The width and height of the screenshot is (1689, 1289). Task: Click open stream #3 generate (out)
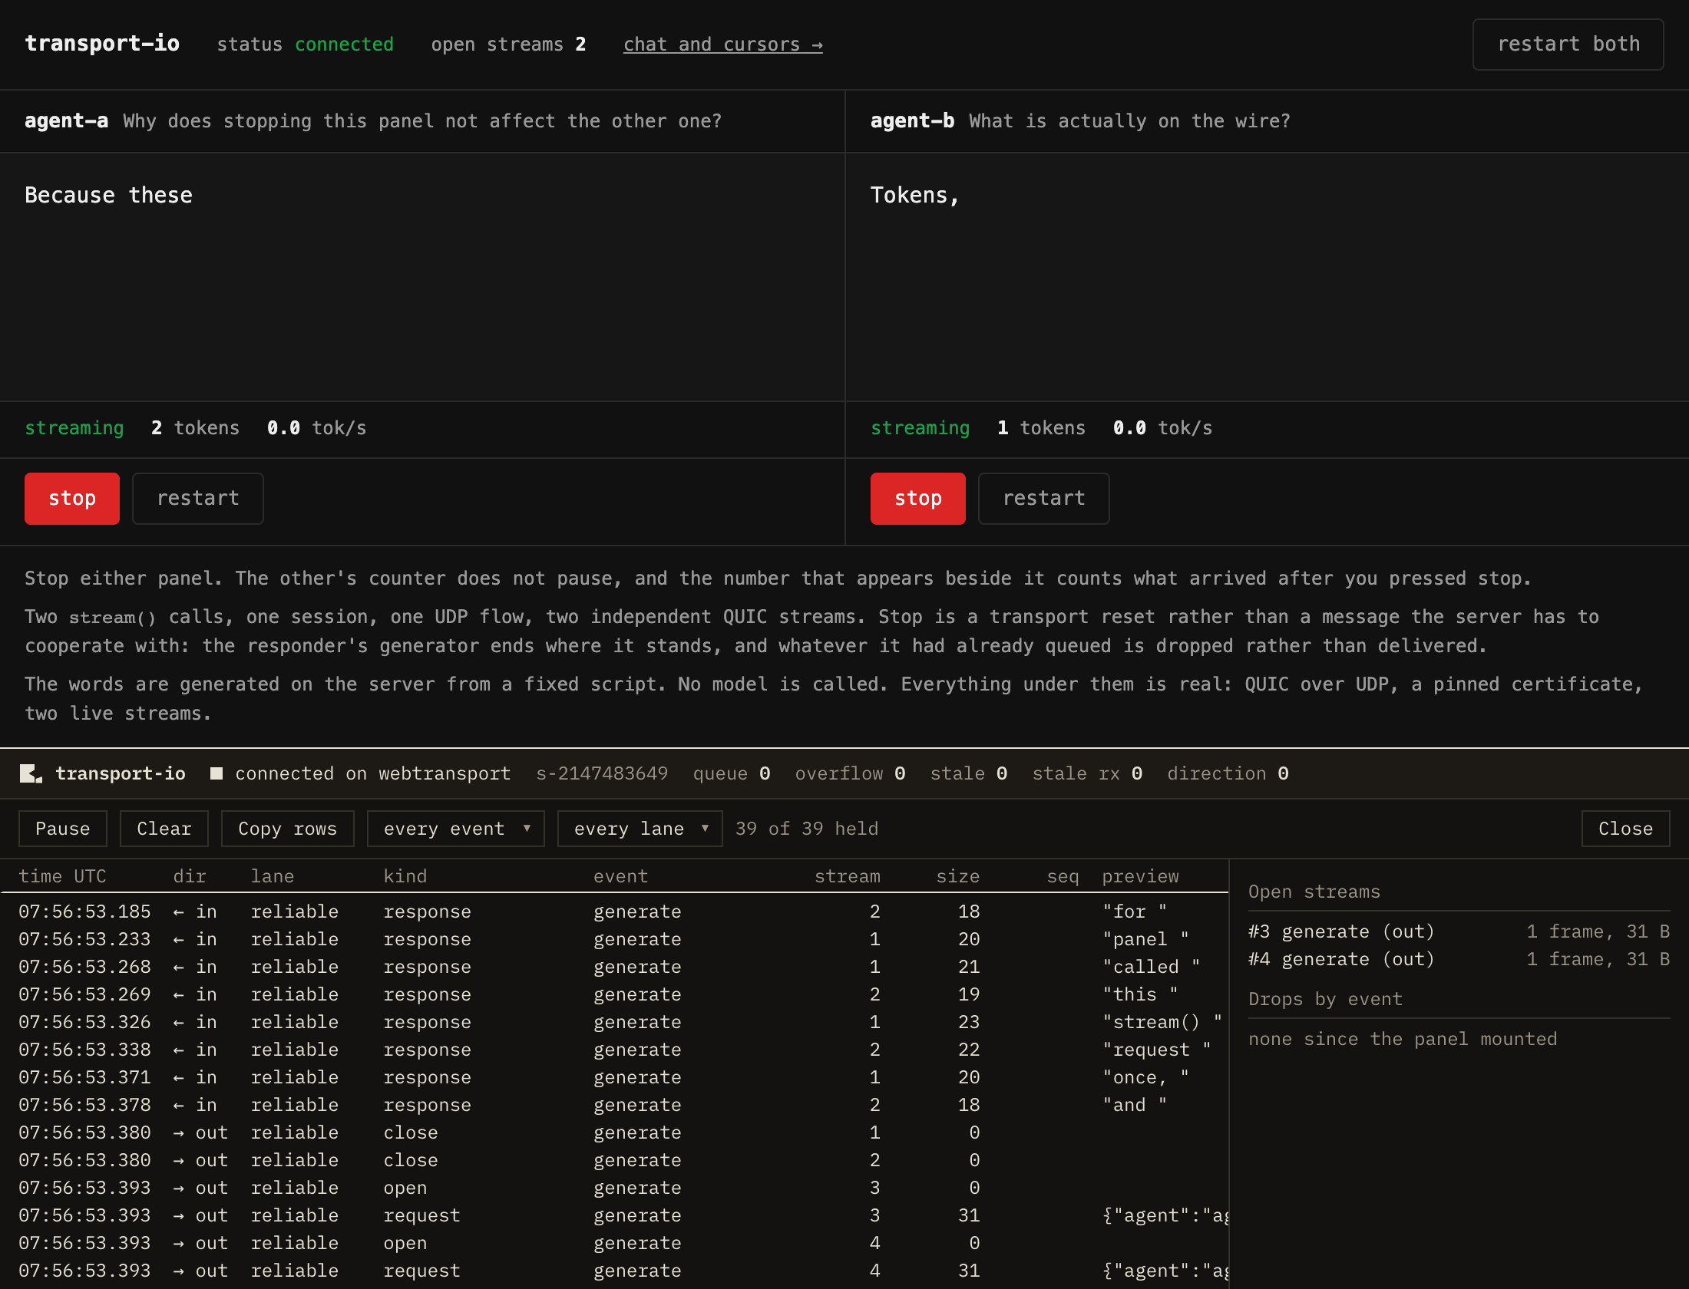click(x=1459, y=931)
